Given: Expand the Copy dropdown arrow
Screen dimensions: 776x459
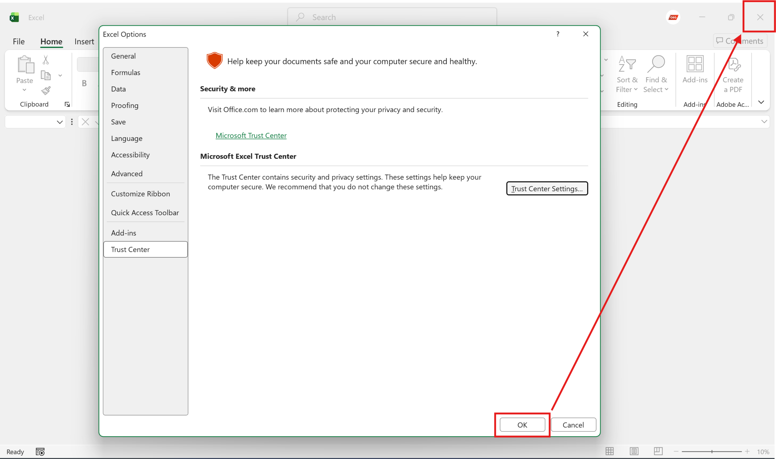Looking at the screenshot, I should point(60,75).
